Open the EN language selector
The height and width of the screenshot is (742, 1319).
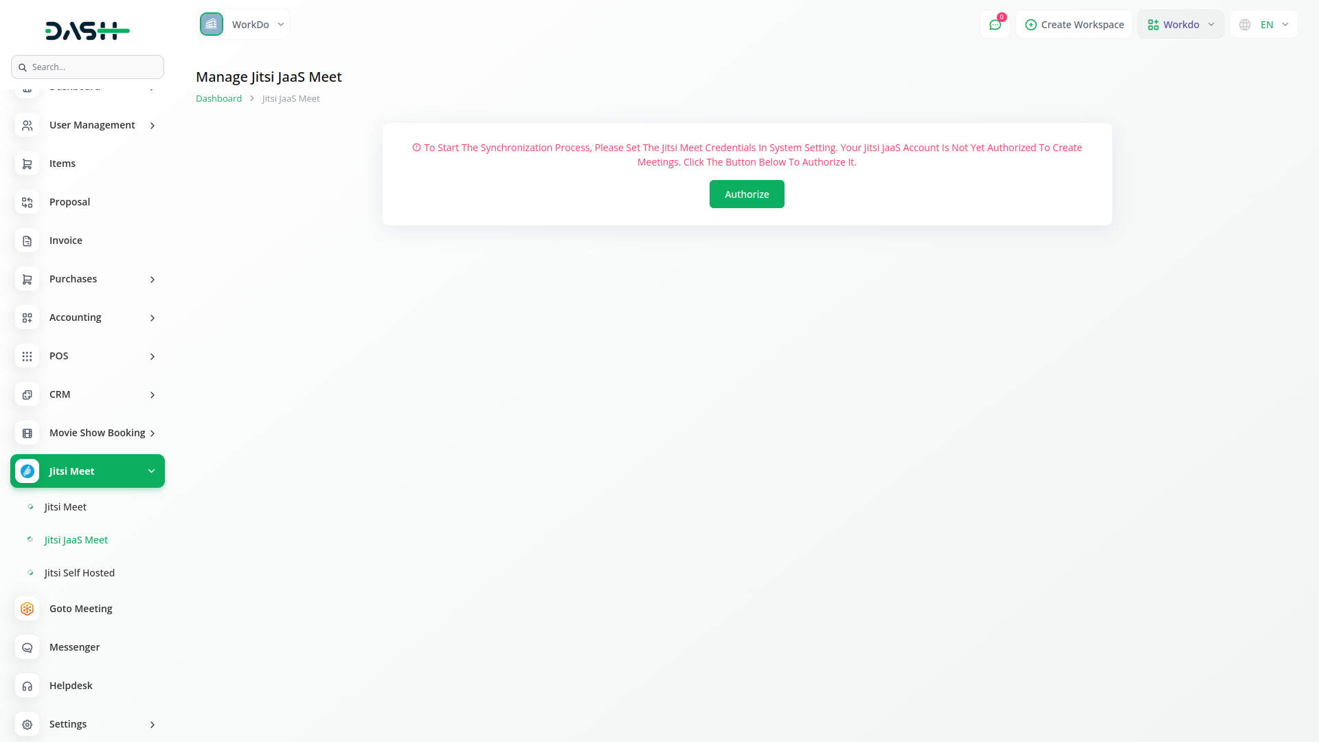click(1263, 25)
